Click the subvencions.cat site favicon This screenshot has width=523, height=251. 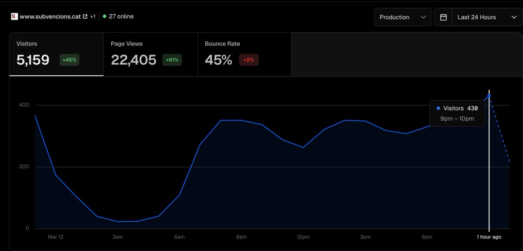tap(14, 17)
